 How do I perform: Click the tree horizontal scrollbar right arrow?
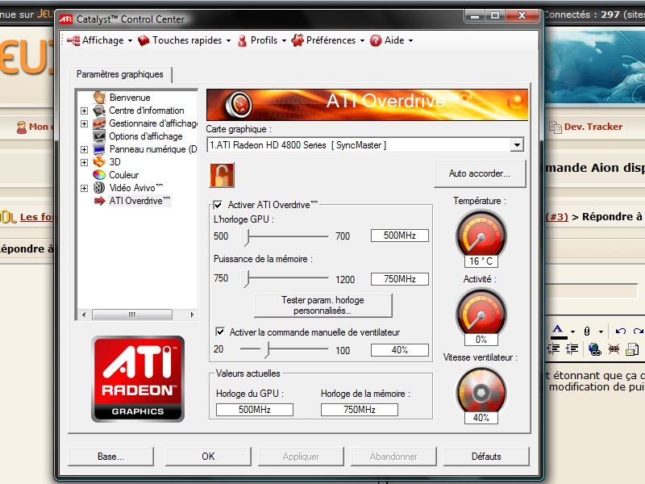pos(192,315)
